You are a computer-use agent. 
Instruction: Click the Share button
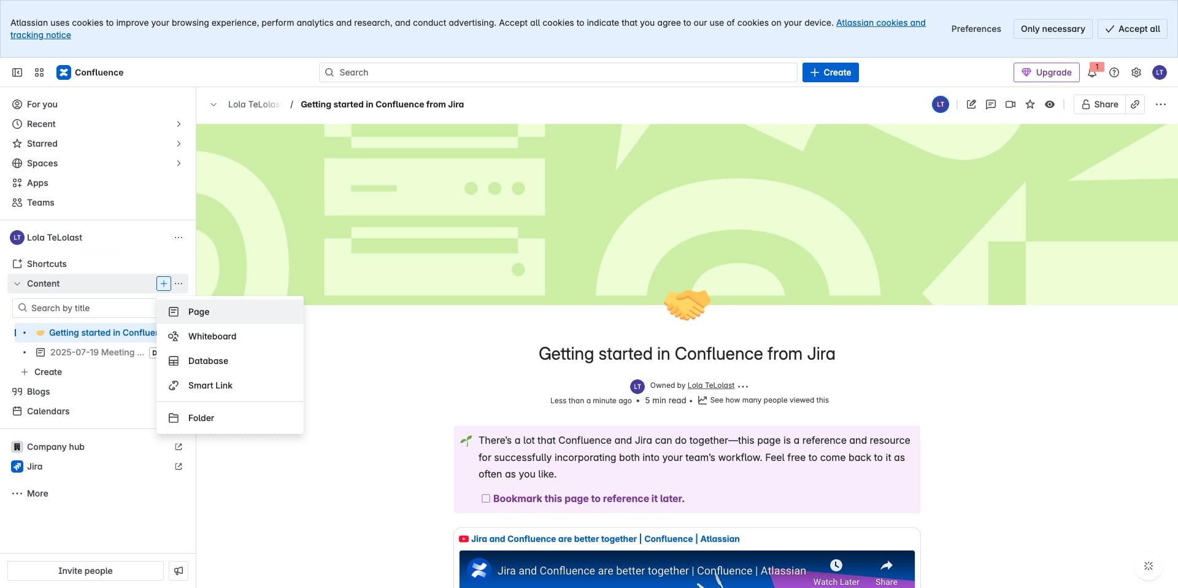click(x=1099, y=104)
